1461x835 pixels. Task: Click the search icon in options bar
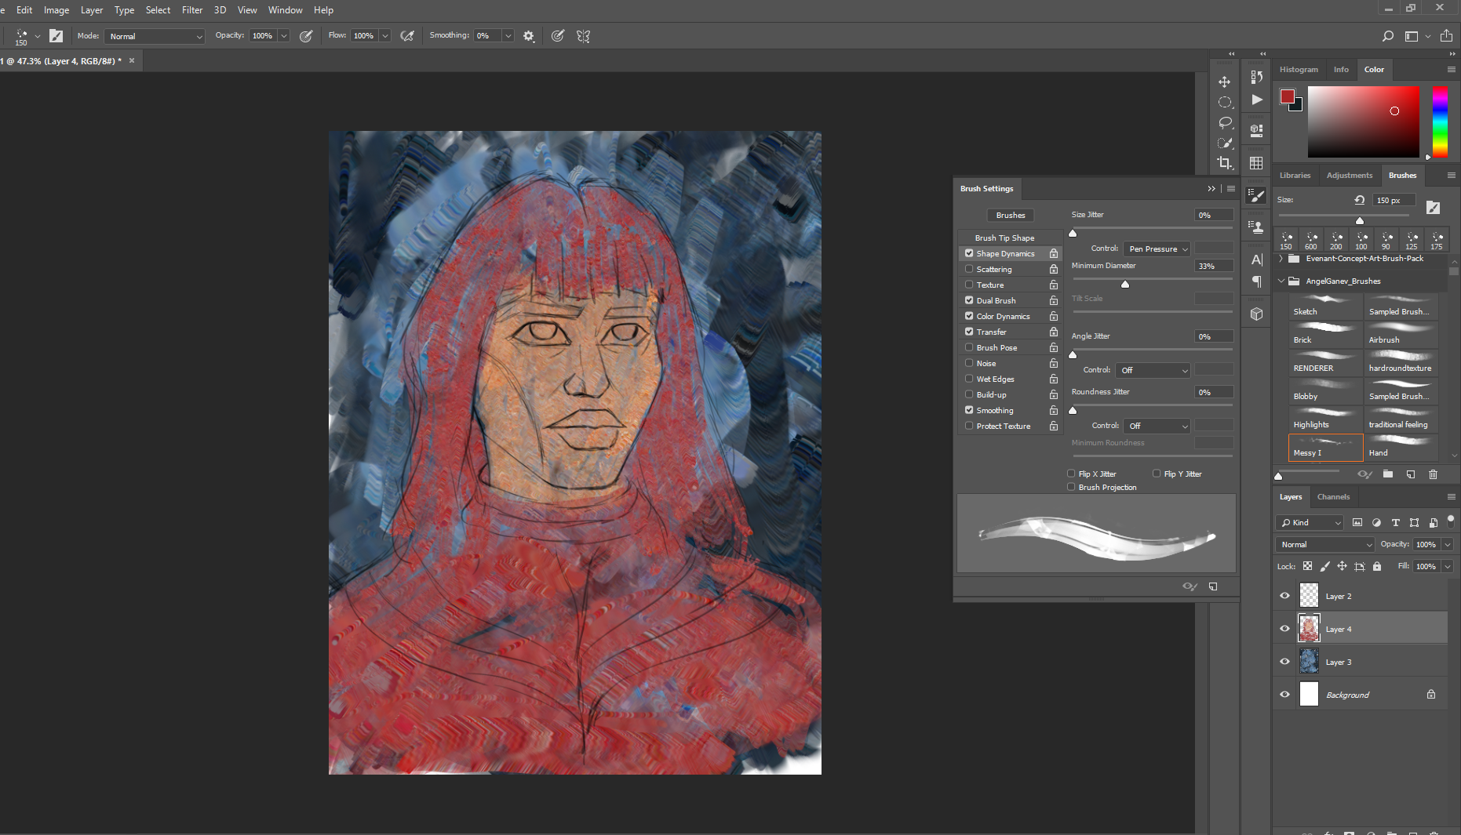pos(1387,36)
